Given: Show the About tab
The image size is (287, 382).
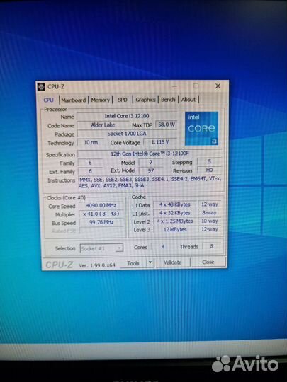Looking at the screenshot, I should pyautogui.click(x=188, y=100).
